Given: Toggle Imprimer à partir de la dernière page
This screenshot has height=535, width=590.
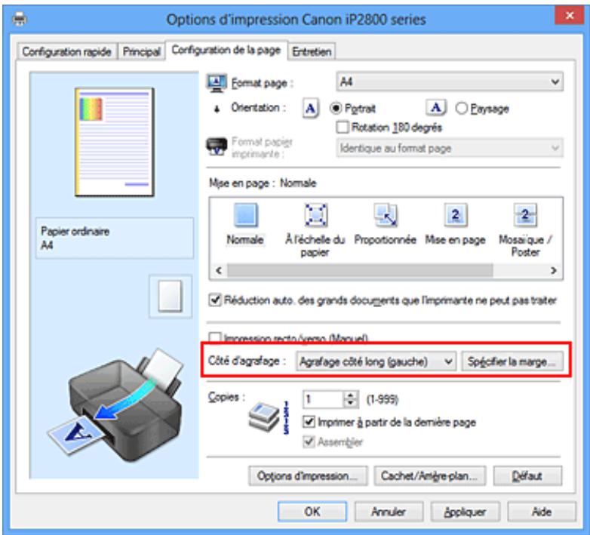Looking at the screenshot, I should tap(309, 422).
